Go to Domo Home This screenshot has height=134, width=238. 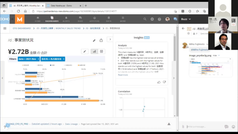pos(38,19)
